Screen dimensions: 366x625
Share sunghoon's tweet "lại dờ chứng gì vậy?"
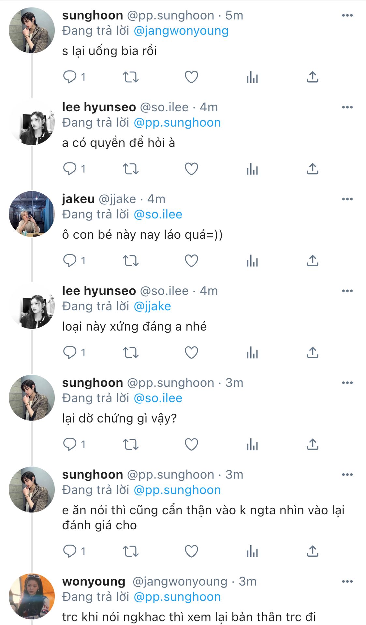312,444
